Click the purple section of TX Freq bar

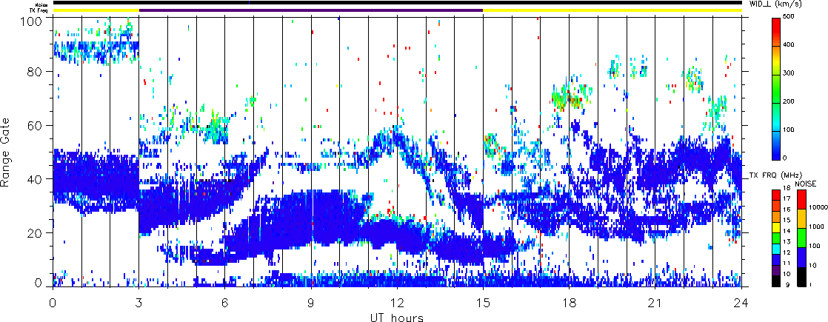(311, 10)
